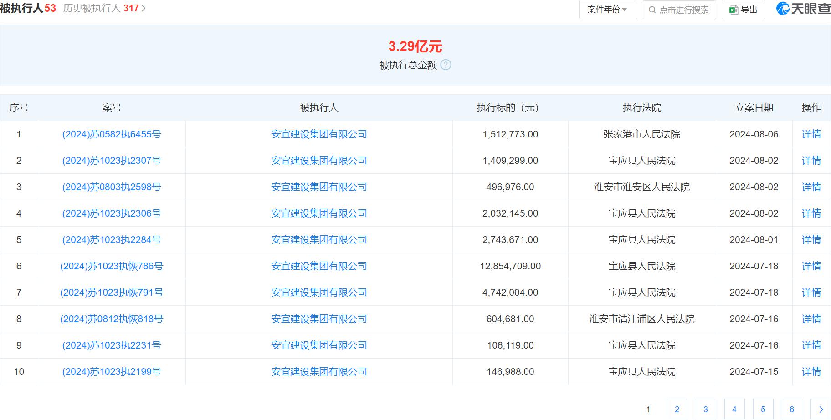This screenshot has height=420, width=831.
Task: Click the 3.29亿元 total amount
Action: (x=415, y=46)
